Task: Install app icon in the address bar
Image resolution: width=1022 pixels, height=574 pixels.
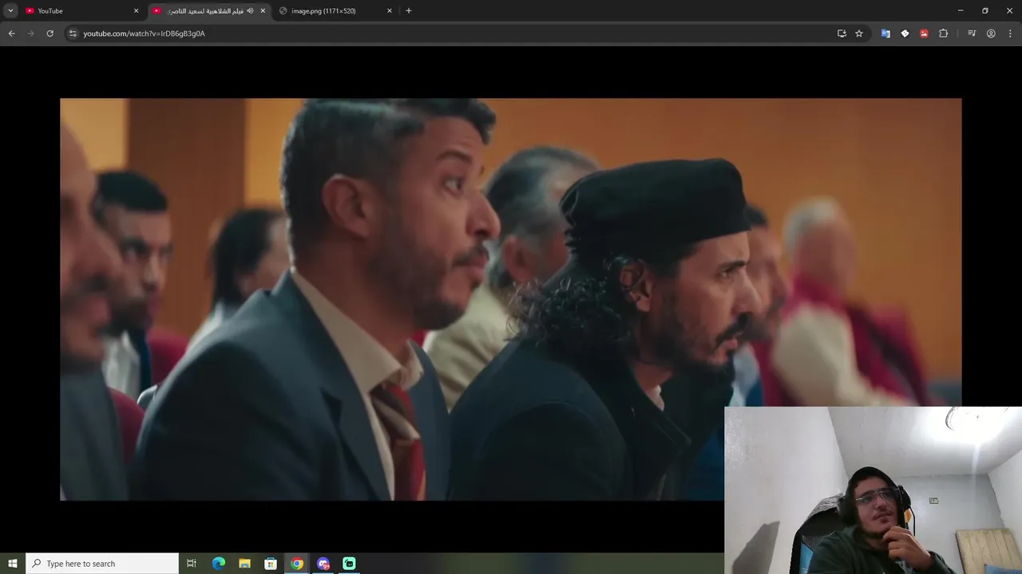Action: (842, 33)
